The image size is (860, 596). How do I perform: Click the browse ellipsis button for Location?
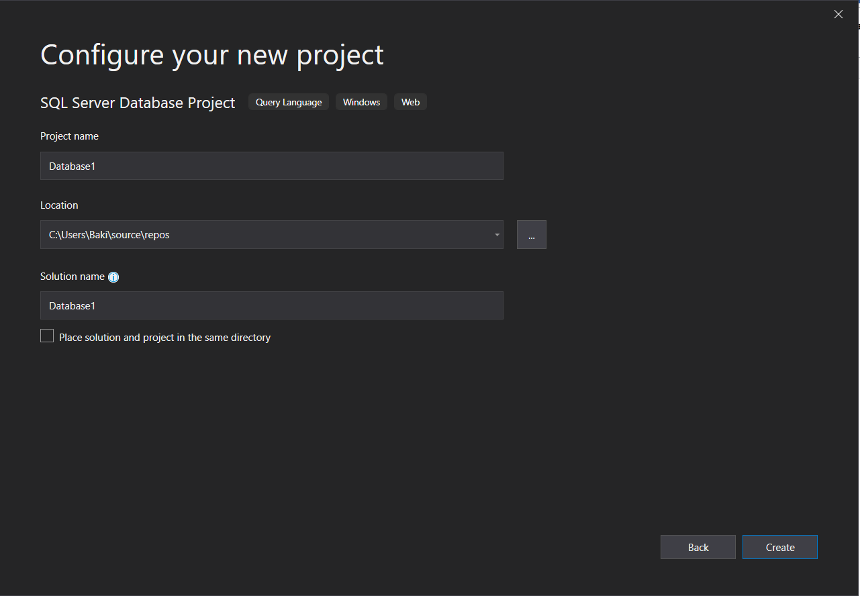(531, 235)
